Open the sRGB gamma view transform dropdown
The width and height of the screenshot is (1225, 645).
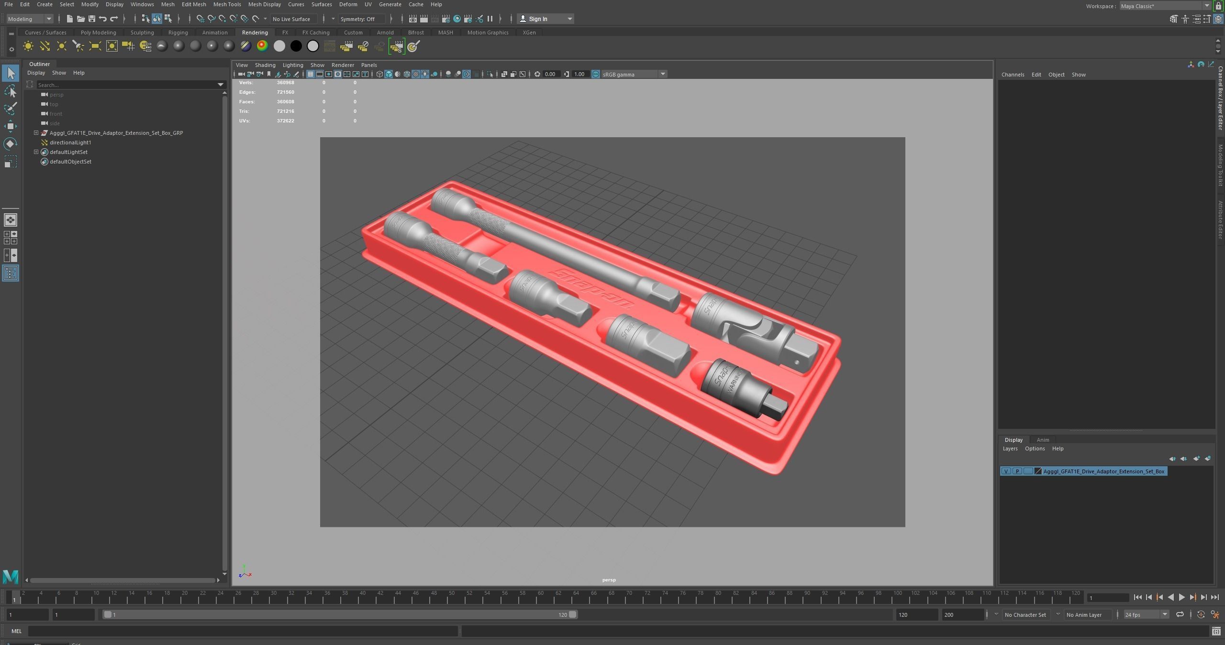pos(634,74)
